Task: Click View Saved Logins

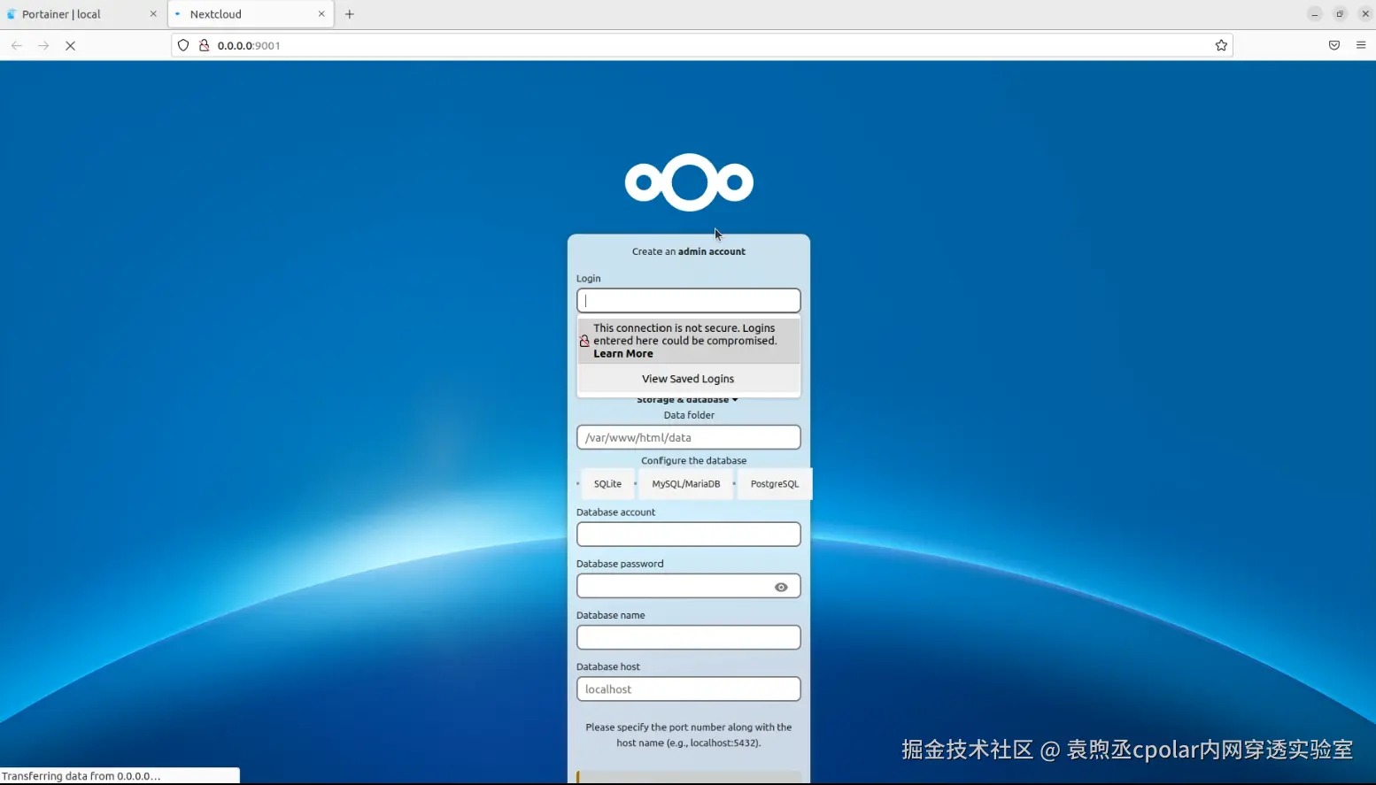Action: (689, 379)
